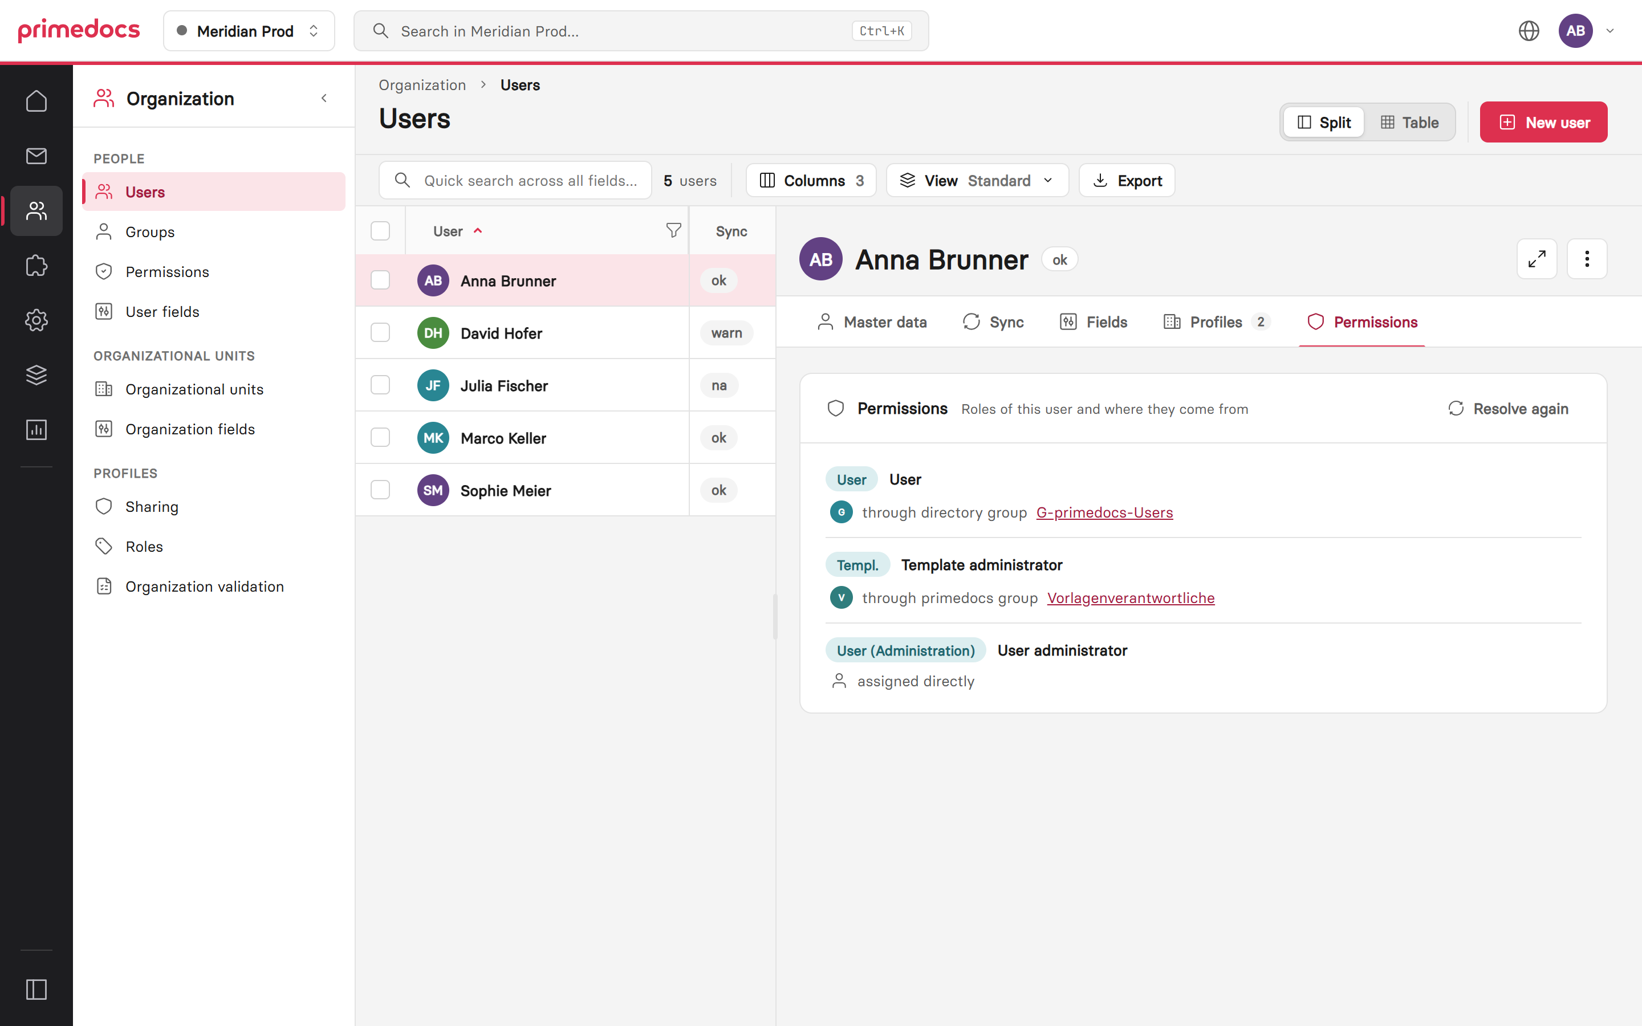1642x1026 pixels.
Task: Focus the quick search across all fields
Action: 515,181
